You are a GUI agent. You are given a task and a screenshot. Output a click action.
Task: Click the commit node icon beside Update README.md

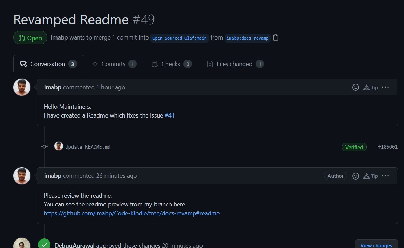(44, 146)
